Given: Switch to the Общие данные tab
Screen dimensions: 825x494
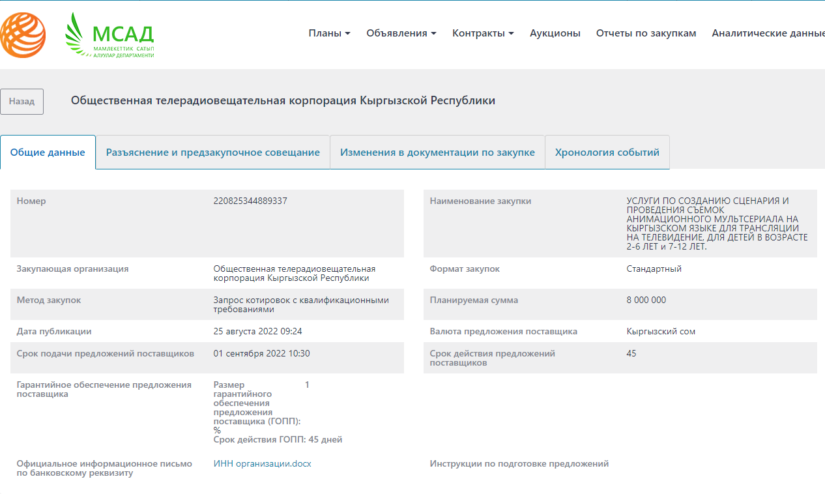Looking at the screenshot, I should click(x=48, y=153).
